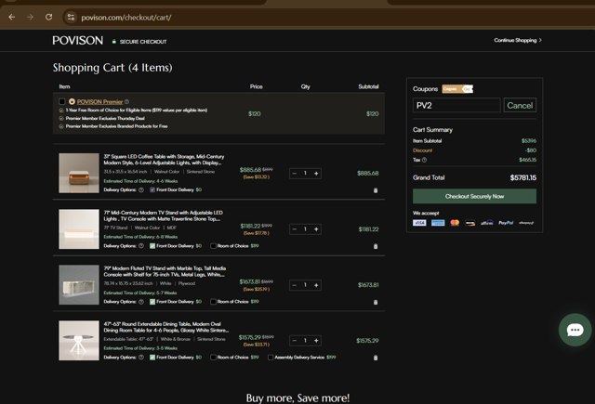Open the 71" TV Stand product thumbnail
Screen dimensions: 595x404
tap(79, 228)
